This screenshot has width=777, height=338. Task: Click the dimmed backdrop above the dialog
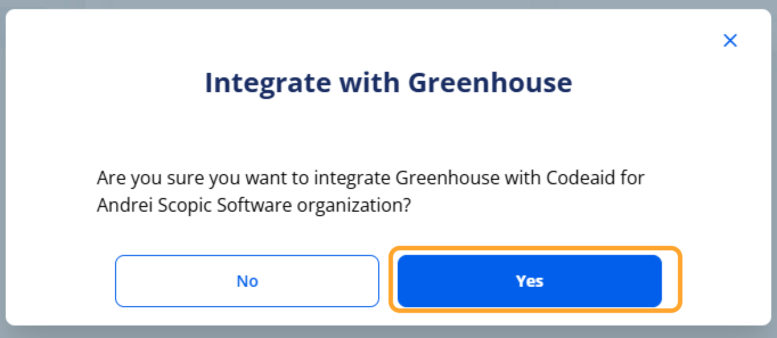pos(389,3)
